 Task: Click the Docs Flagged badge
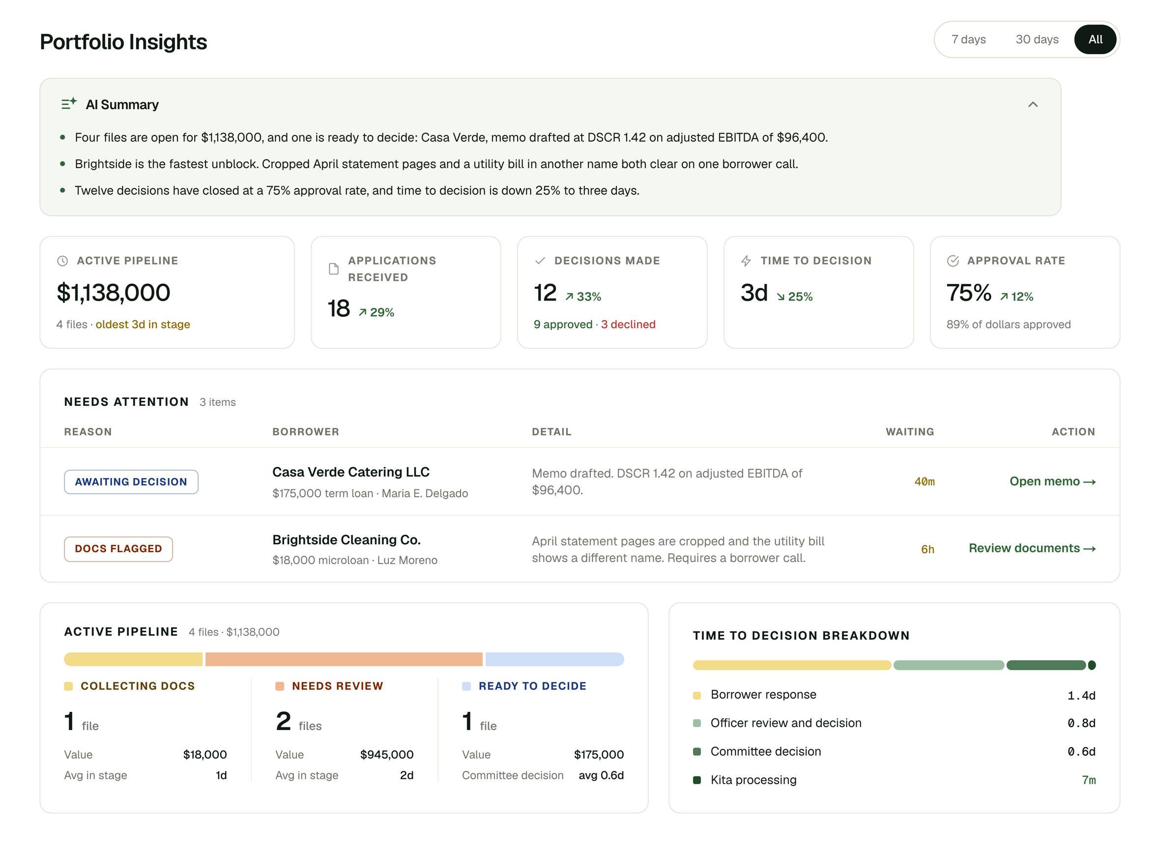tap(118, 549)
